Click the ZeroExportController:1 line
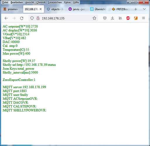Screen dimensions: 150x146 (x=19, y=80)
